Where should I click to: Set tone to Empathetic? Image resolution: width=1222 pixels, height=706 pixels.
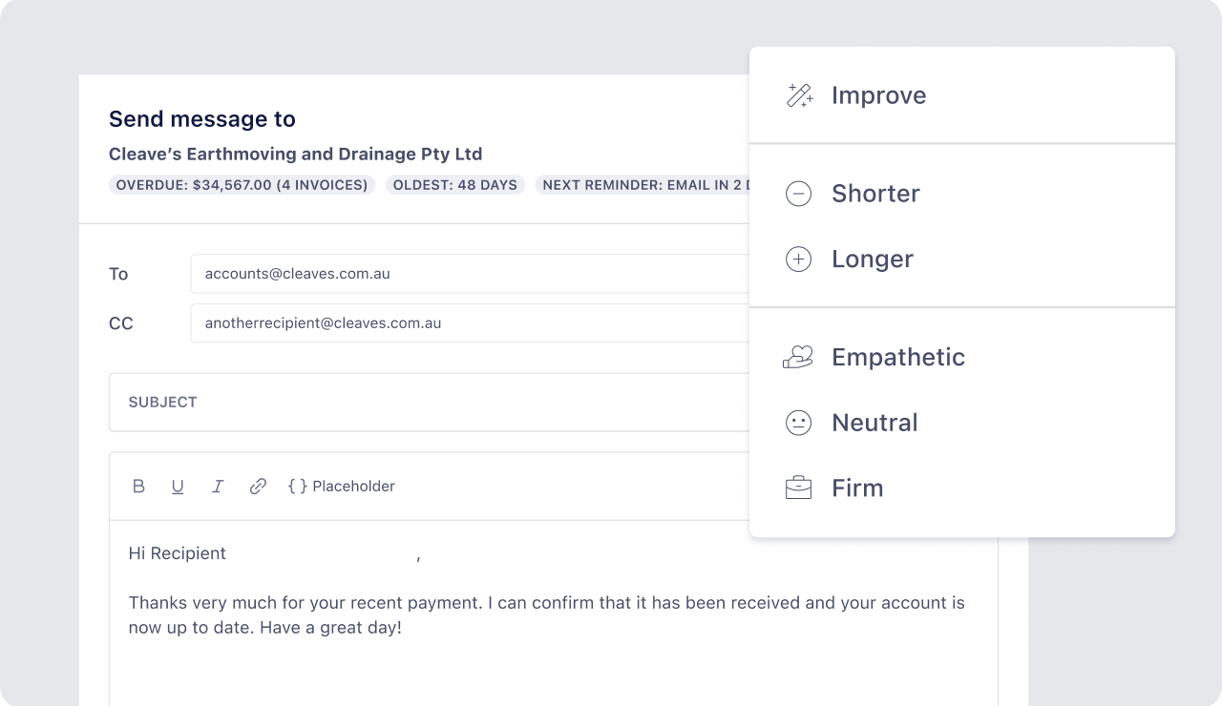[898, 357]
